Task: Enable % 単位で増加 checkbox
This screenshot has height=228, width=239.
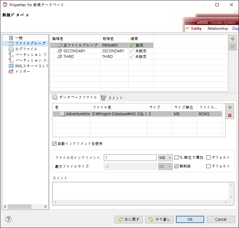Action: [x=176, y=158]
